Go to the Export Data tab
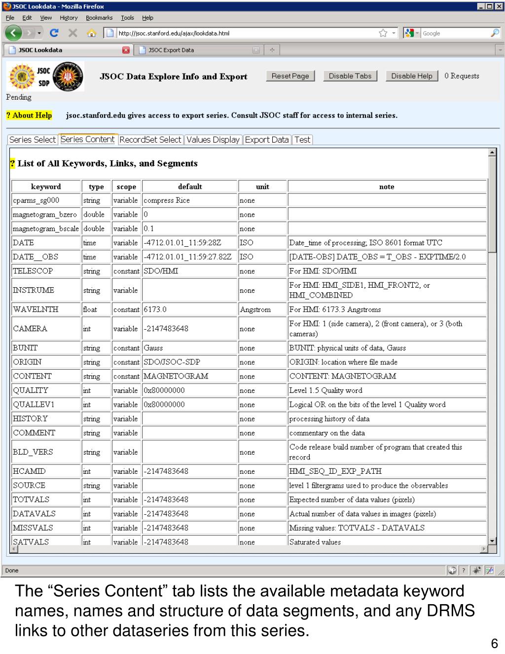Viewport: 505px width, 654px height. click(267, 140)
